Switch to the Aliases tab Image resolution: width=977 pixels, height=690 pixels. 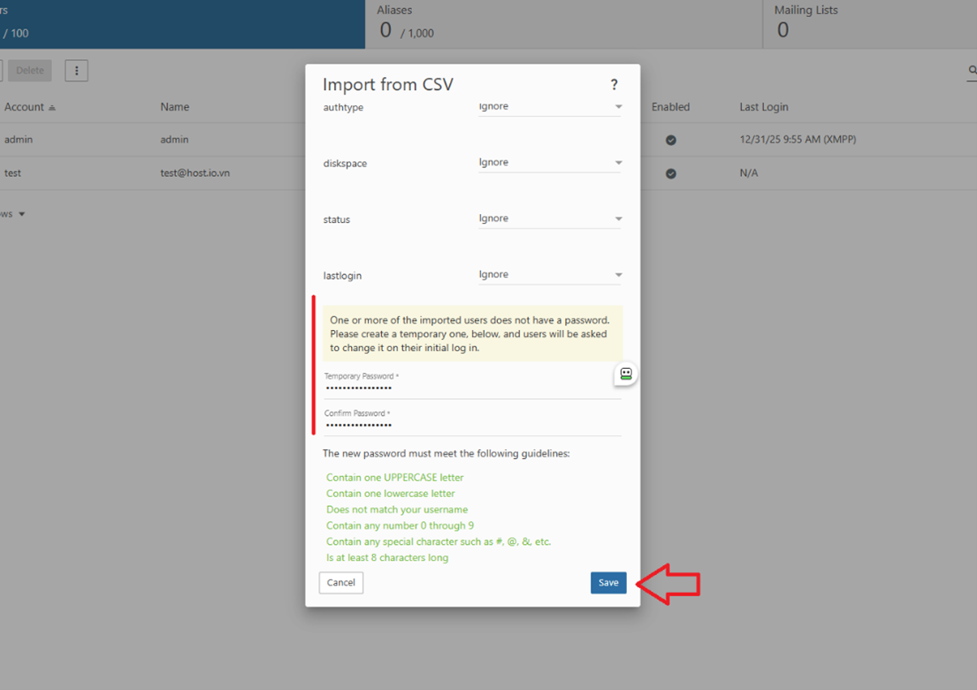pos(563,24)
